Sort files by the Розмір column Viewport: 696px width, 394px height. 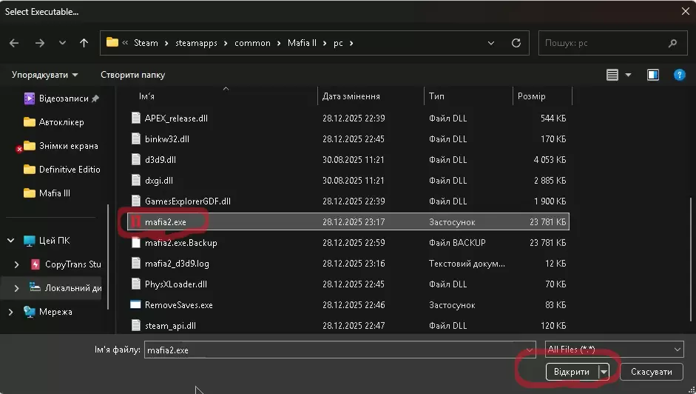pyautogui.click(x=532, y=96)
